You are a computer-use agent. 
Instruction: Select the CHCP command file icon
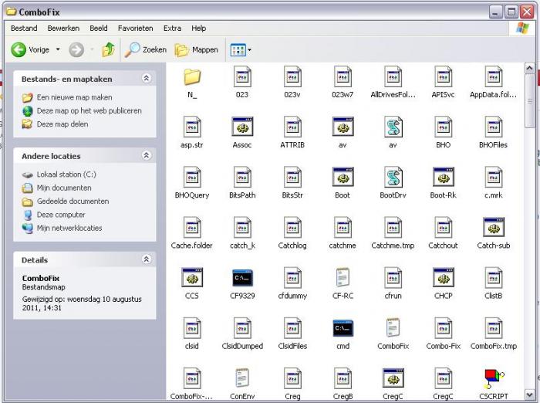(x=444, y=277)
